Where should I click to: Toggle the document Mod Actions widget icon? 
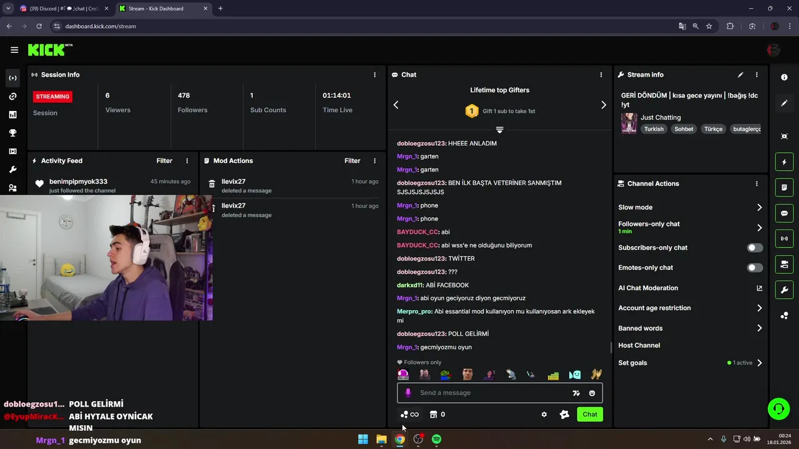784,187
